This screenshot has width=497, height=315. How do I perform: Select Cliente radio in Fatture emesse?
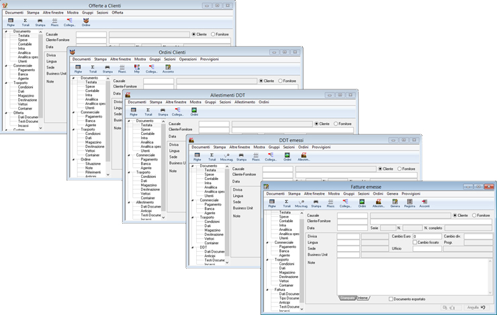[455, 215]
